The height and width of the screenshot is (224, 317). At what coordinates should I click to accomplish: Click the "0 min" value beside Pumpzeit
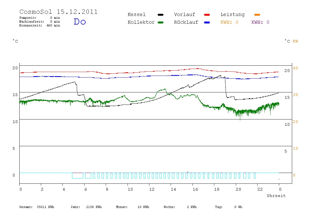click(x=55, y=18)
